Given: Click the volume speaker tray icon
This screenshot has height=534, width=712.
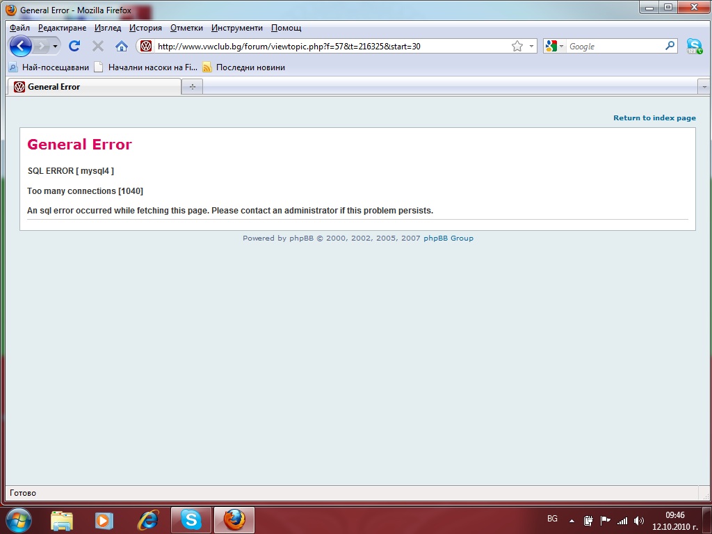Looking at the screenshot, I should click(x=639, y=520).
